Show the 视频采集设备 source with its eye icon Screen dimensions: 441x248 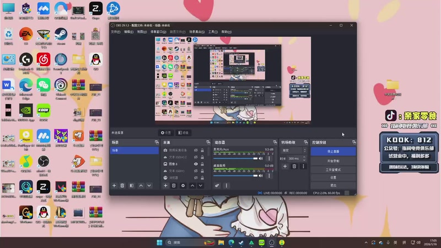(196, 150)
